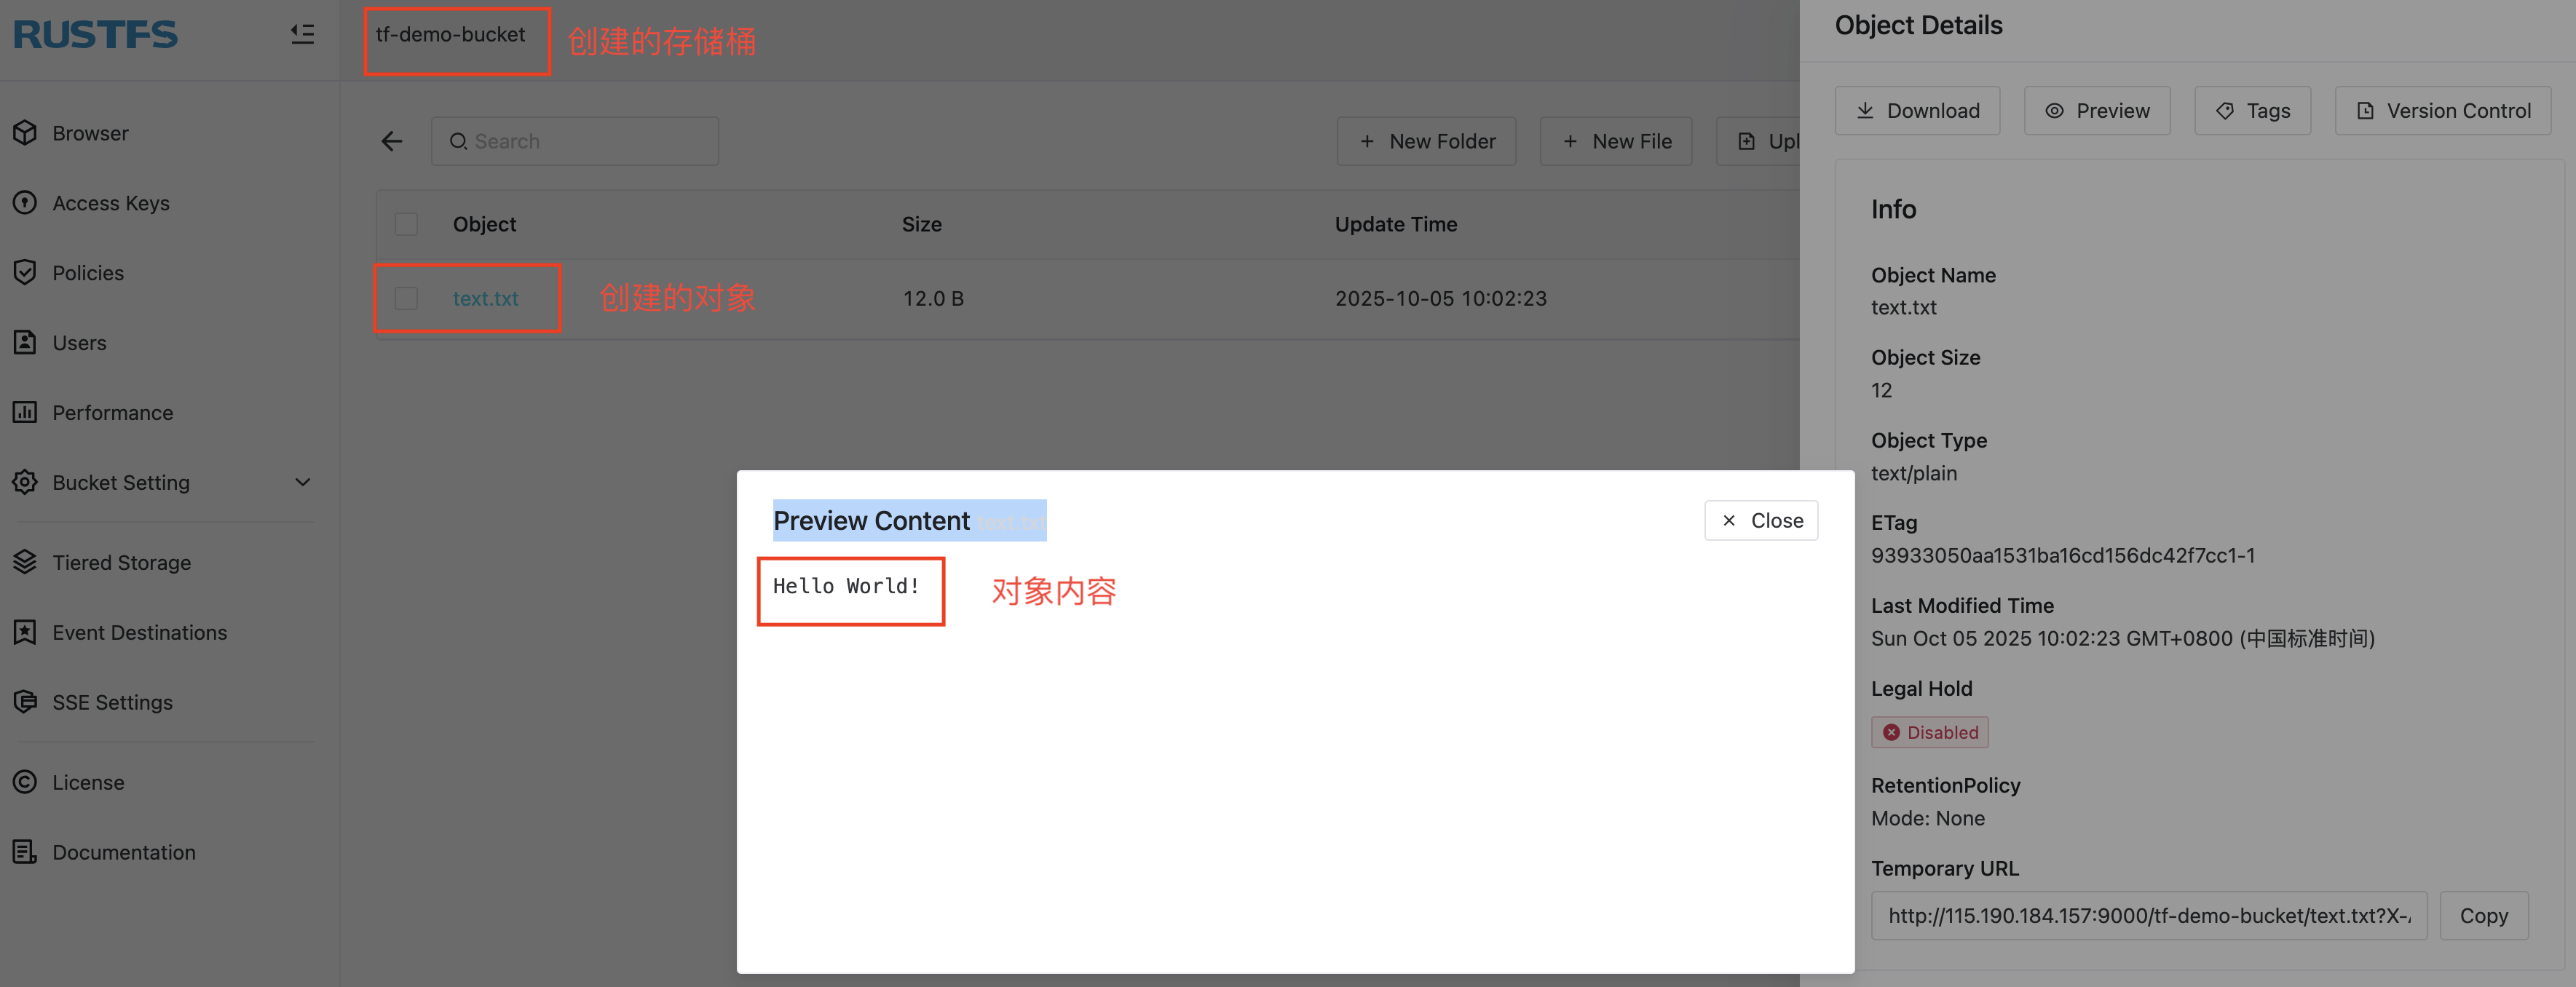The image size is (2576, 987).
Task: Click the Performance chart icon
Action: [25, 412]
